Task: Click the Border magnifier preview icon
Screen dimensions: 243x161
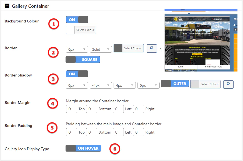Action: [x=152, y=48]
